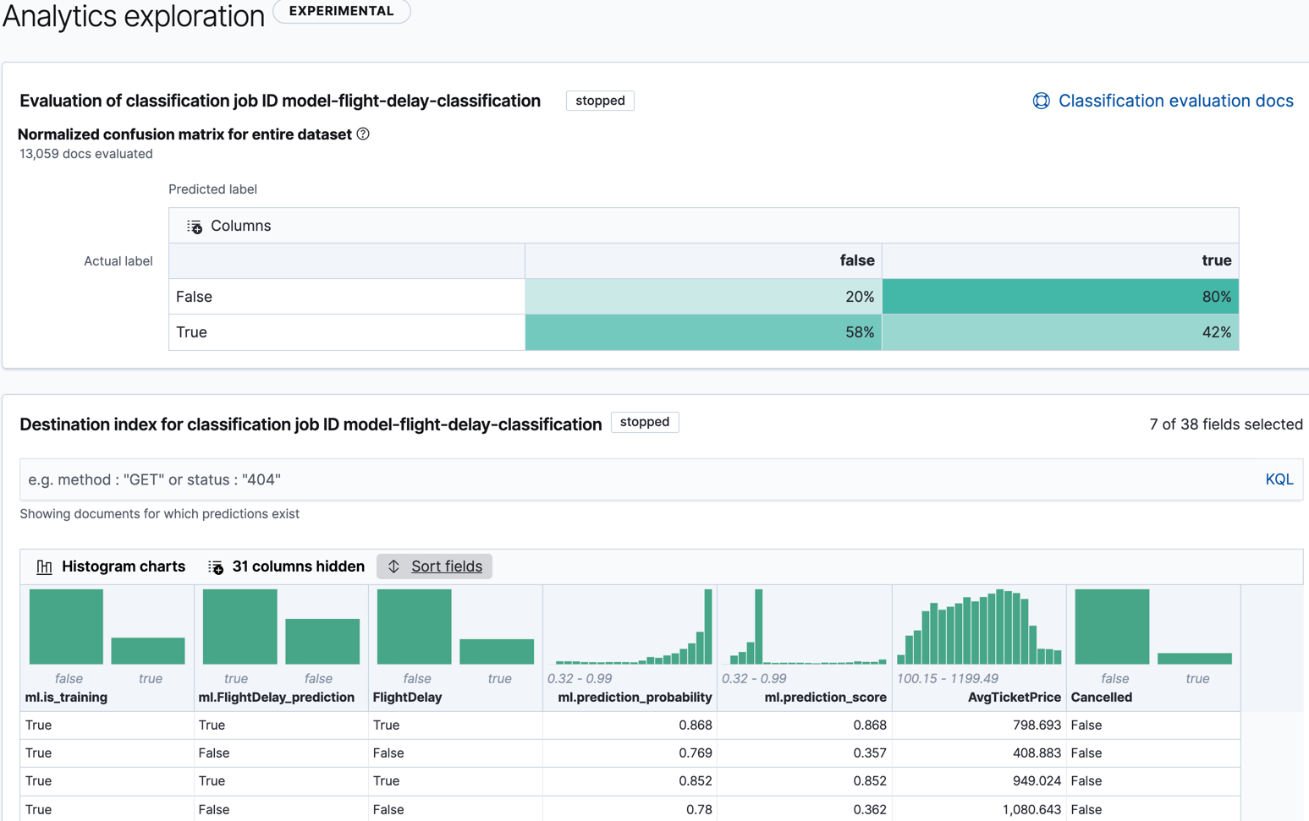Image resolution: width=1309 pixels, height=821 pixels.
Task: Click the EXPERIMENTAL badge next to page title
Action: point(341,11)
